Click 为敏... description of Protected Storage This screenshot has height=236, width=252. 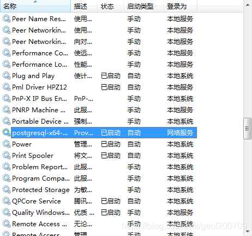[x=83, y=190]
